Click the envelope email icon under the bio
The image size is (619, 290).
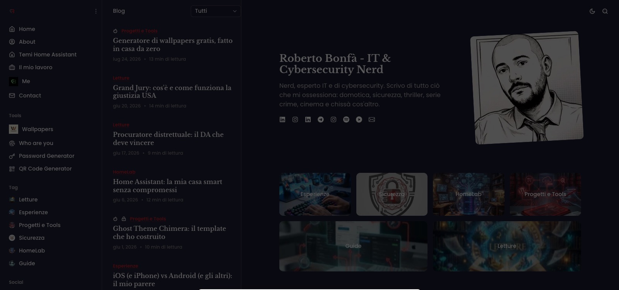372,119
